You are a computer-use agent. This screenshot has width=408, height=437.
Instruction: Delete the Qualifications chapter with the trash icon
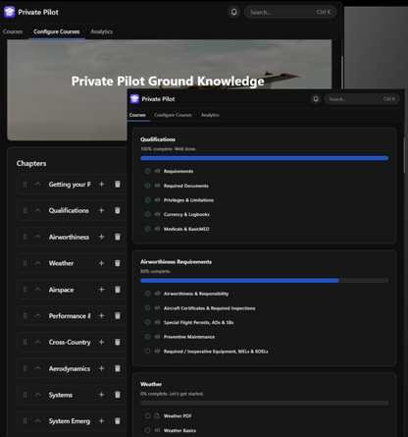[118, 210]
